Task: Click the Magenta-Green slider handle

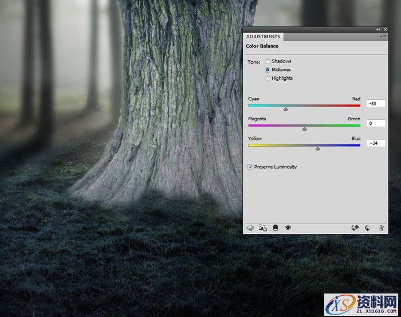Action: coord(304,128)
